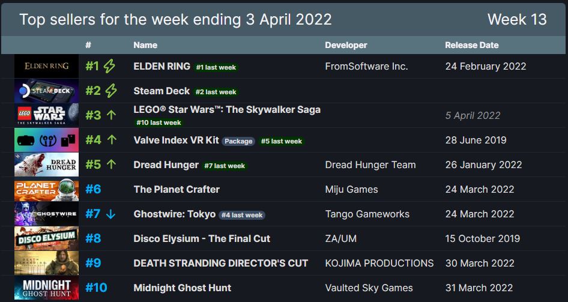The image size is (568, 302).
Task: Click the lightning bolt icon next to #1
Action: 109,66
